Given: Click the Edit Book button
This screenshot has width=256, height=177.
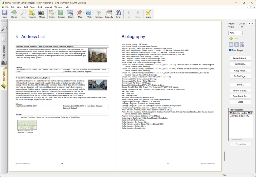Looking at the screenshot, I should coord(240,64).
